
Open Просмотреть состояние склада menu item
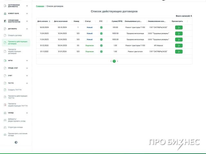tap(17, 134)
